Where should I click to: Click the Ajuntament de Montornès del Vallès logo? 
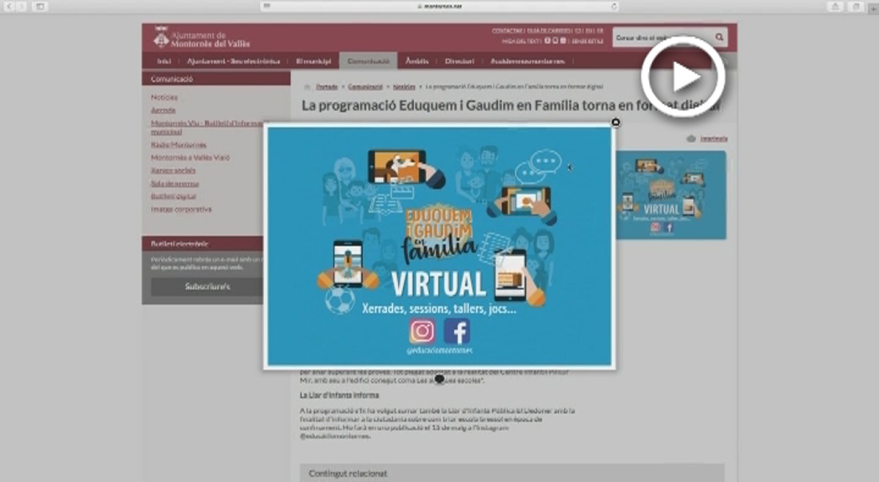point(201,39)
